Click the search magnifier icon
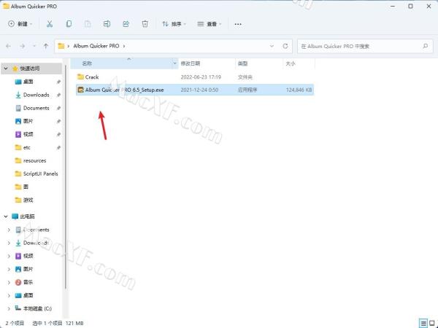Image resolution: width=438 pixels, height=328 pixels. (426, 46)
